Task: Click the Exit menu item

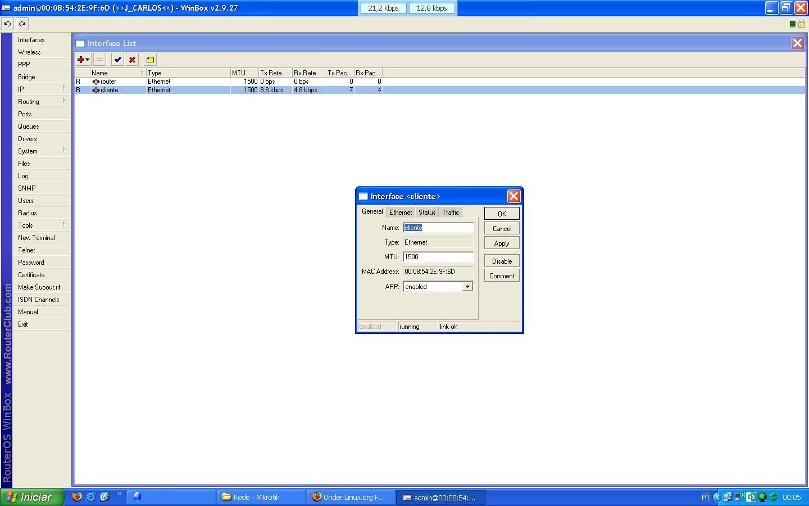Action: tap(42, 324)
